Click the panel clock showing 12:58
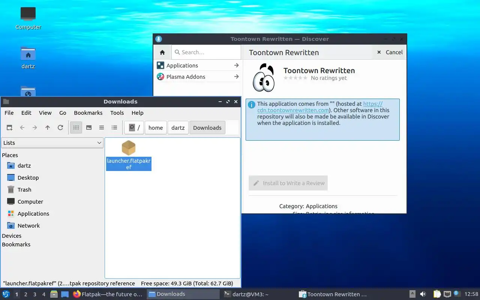The image size is (480, 300). coord(471,294)
